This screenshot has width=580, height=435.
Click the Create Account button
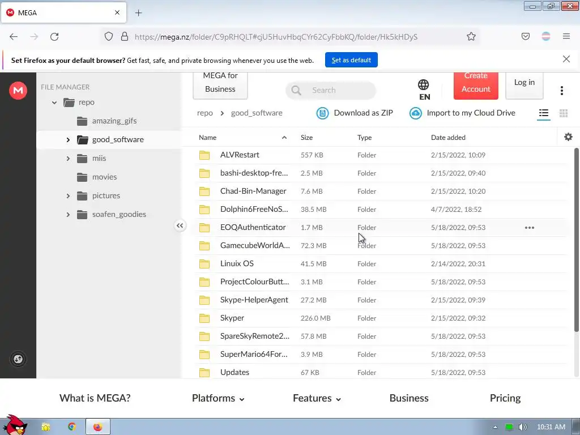pyautogui.click(x=476, y=86)
